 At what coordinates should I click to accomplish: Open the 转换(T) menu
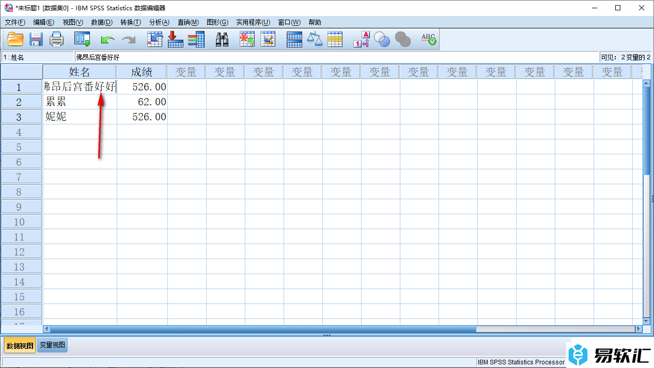(131, 22)
